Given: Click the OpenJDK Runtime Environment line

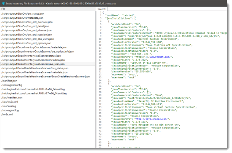Looking at the screenshot, I should click(145, 39).
